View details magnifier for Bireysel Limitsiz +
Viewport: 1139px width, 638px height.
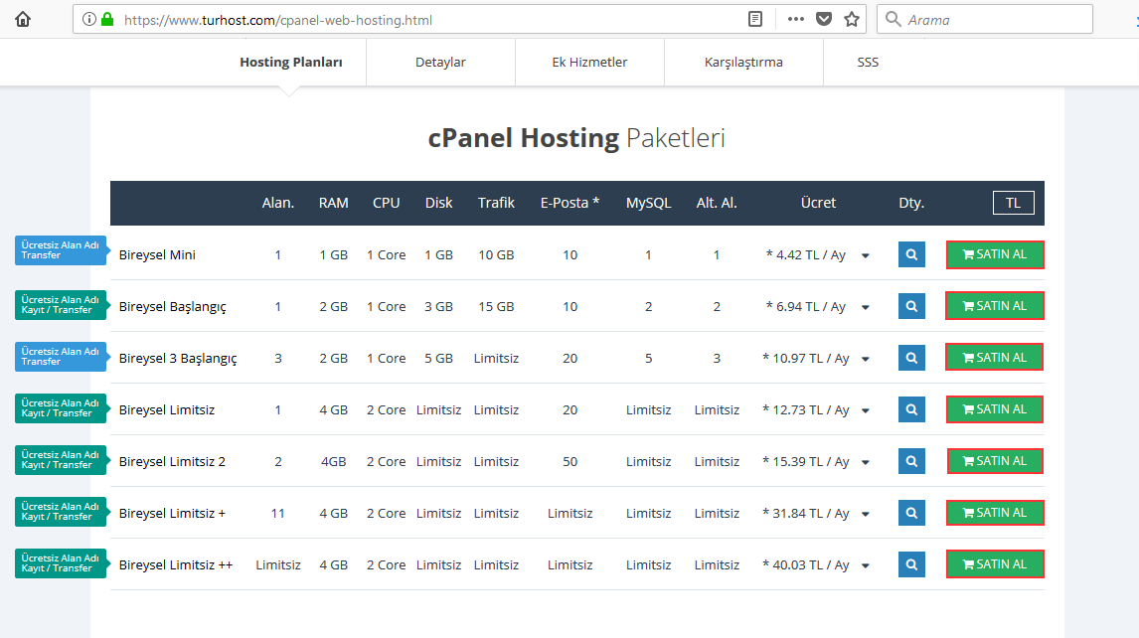point(911,513)
